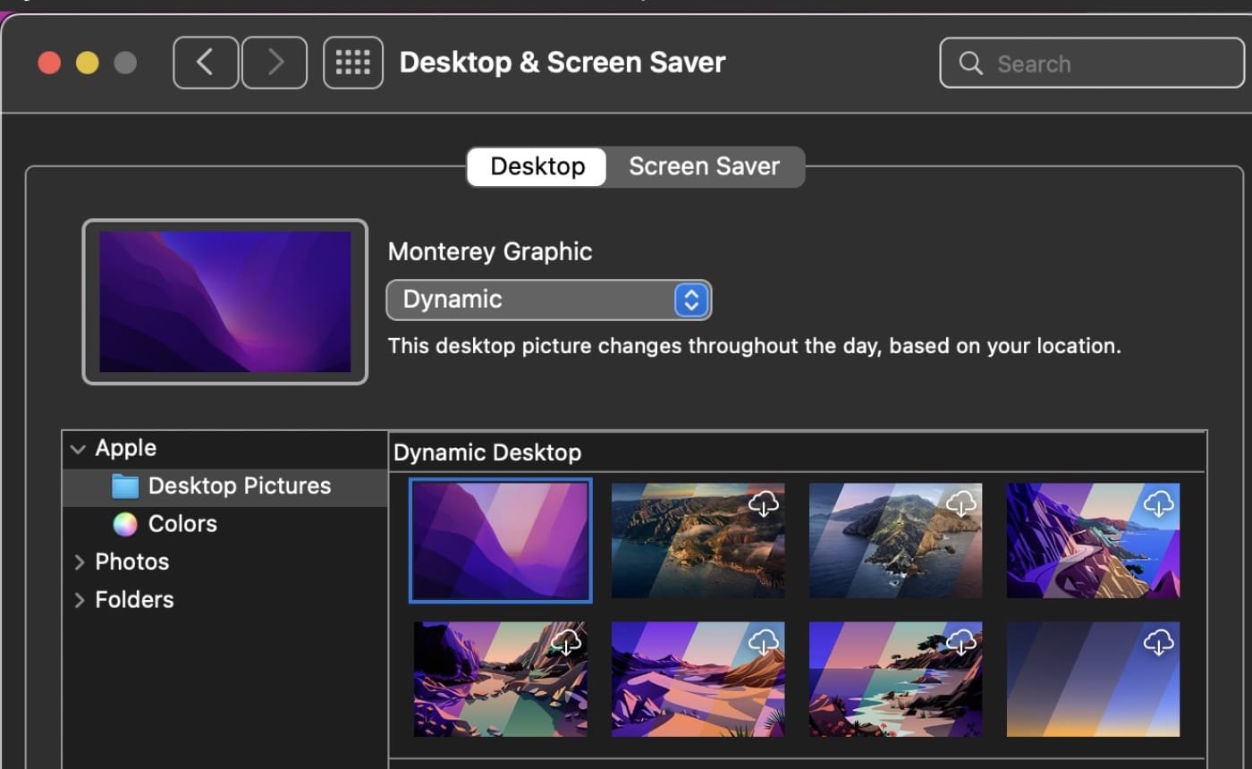Download the gradient dusk sky wallpaper
The image size is (1252, 769).
pos(1159,642)
